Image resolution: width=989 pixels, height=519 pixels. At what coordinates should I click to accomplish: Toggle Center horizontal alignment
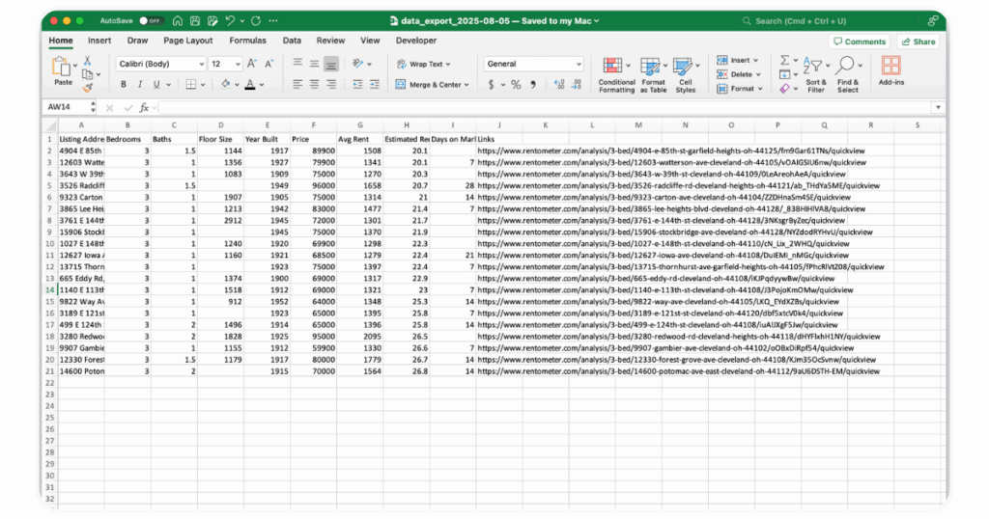[x=314, y=84]
